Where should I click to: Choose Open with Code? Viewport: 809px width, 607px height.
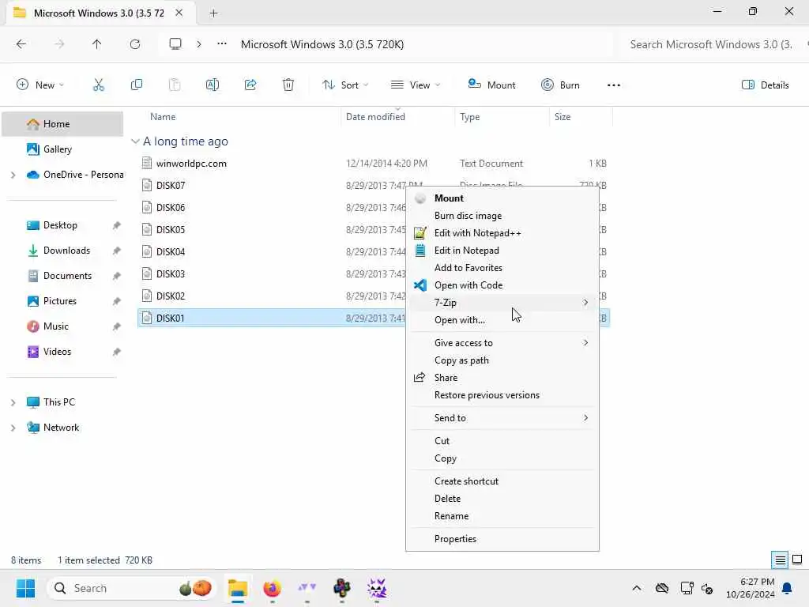pyautogui.click(x=502, y=285)
